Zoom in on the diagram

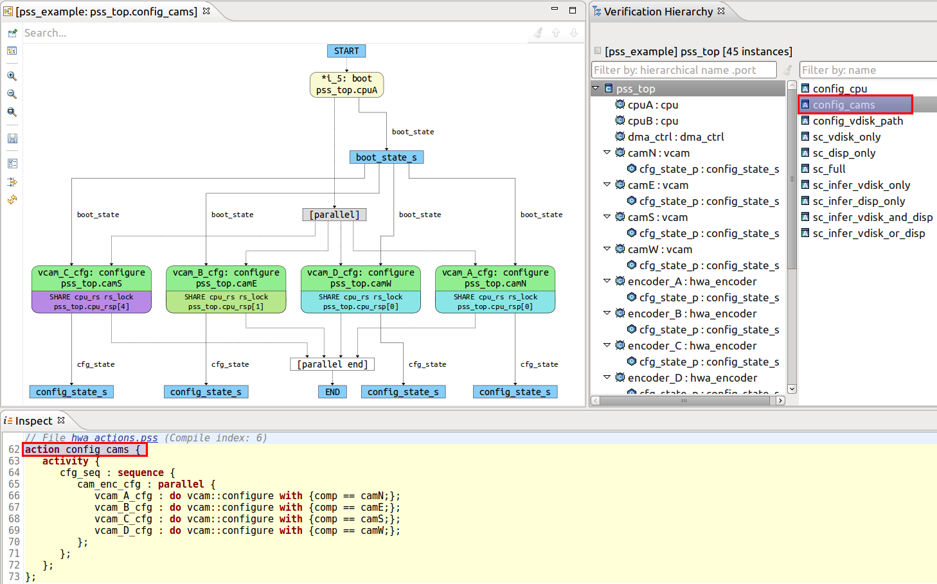click(x=12, y=76)
